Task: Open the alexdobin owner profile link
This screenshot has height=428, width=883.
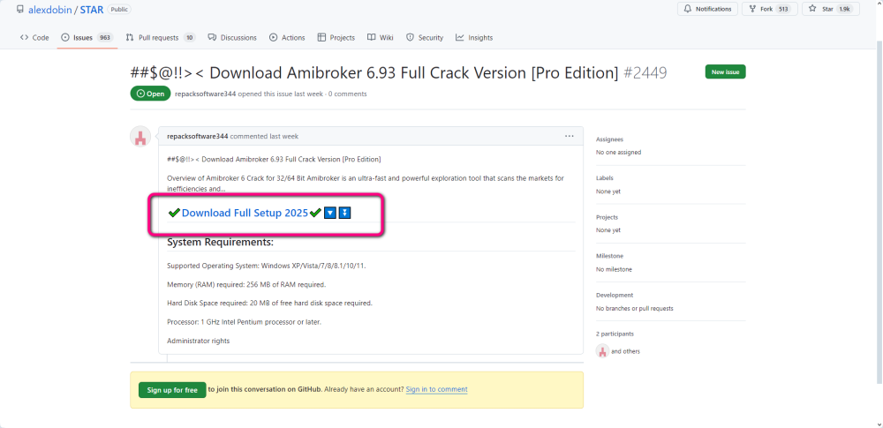Action: 51,10
